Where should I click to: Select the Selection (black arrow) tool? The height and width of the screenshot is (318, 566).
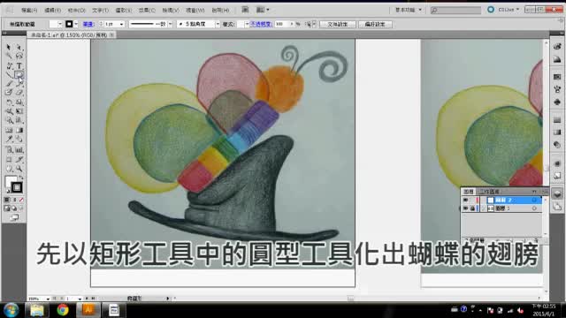coord(9,48)
